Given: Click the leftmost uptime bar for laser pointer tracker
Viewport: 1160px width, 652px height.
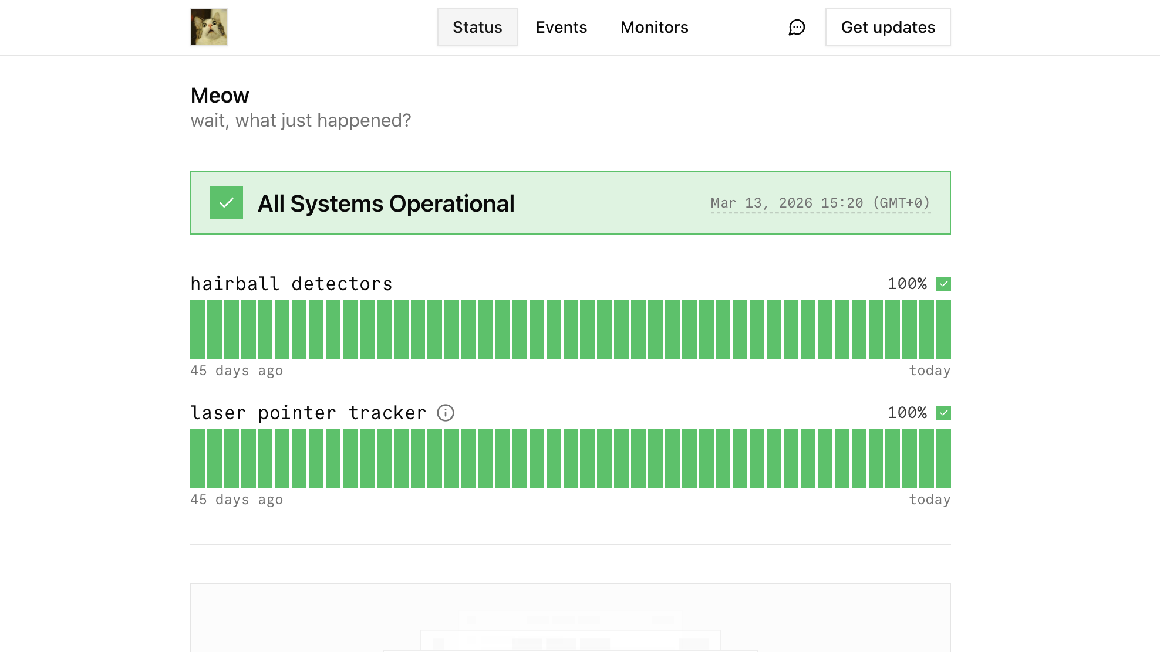Looking at the screenshot, I should click(198, 459).
